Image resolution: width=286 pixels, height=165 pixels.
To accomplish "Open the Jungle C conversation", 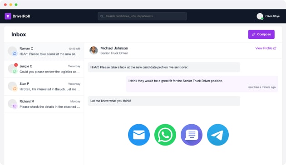I will coord(44,69).
